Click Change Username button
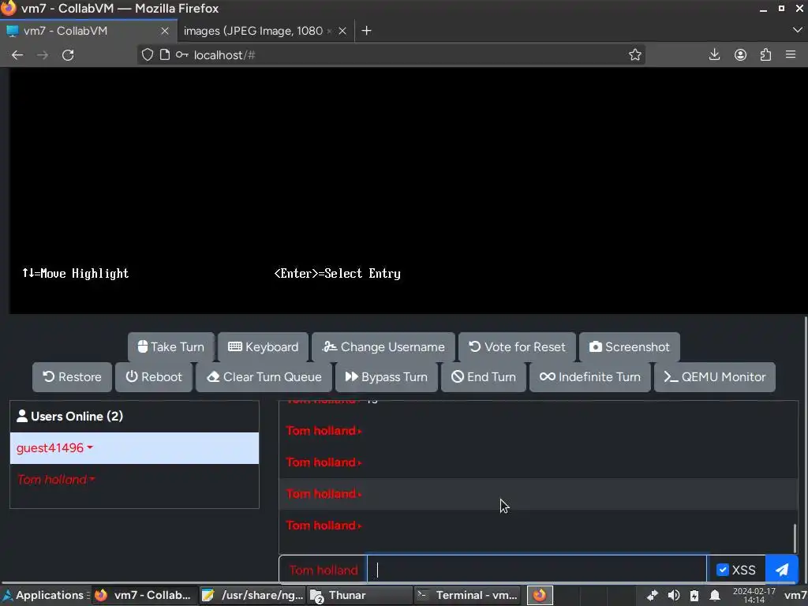808x606 pixels. pos(383,347)
